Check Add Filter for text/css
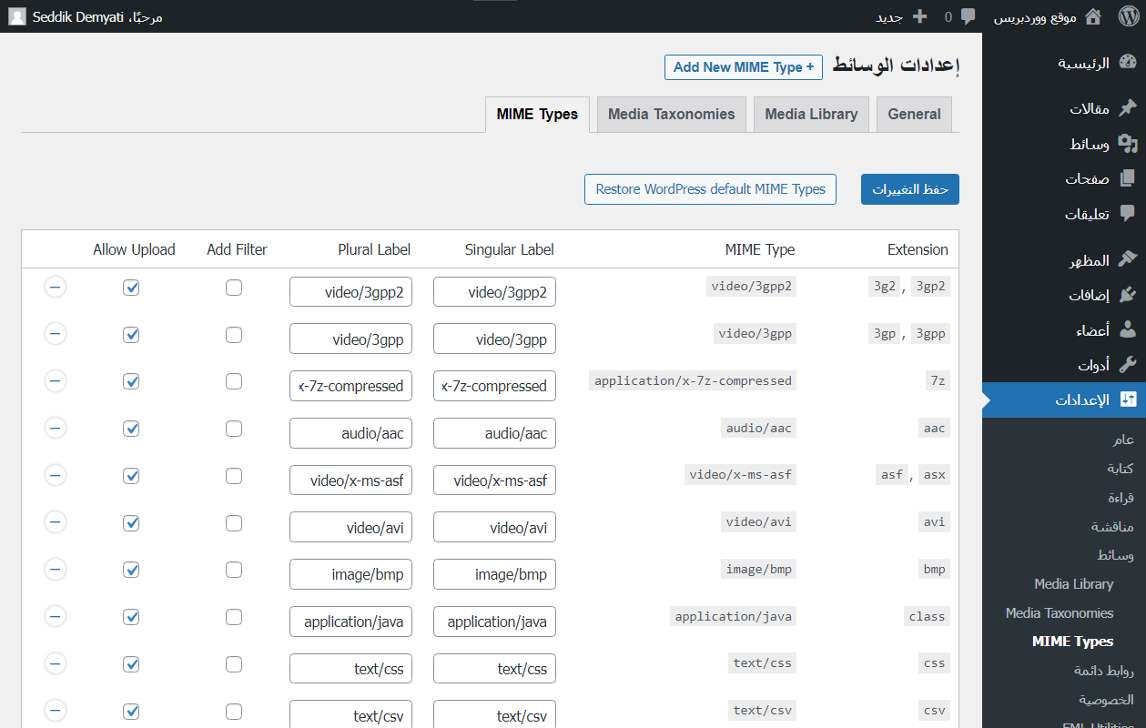Screen dimensions: 1146x728 pos(234,664)
